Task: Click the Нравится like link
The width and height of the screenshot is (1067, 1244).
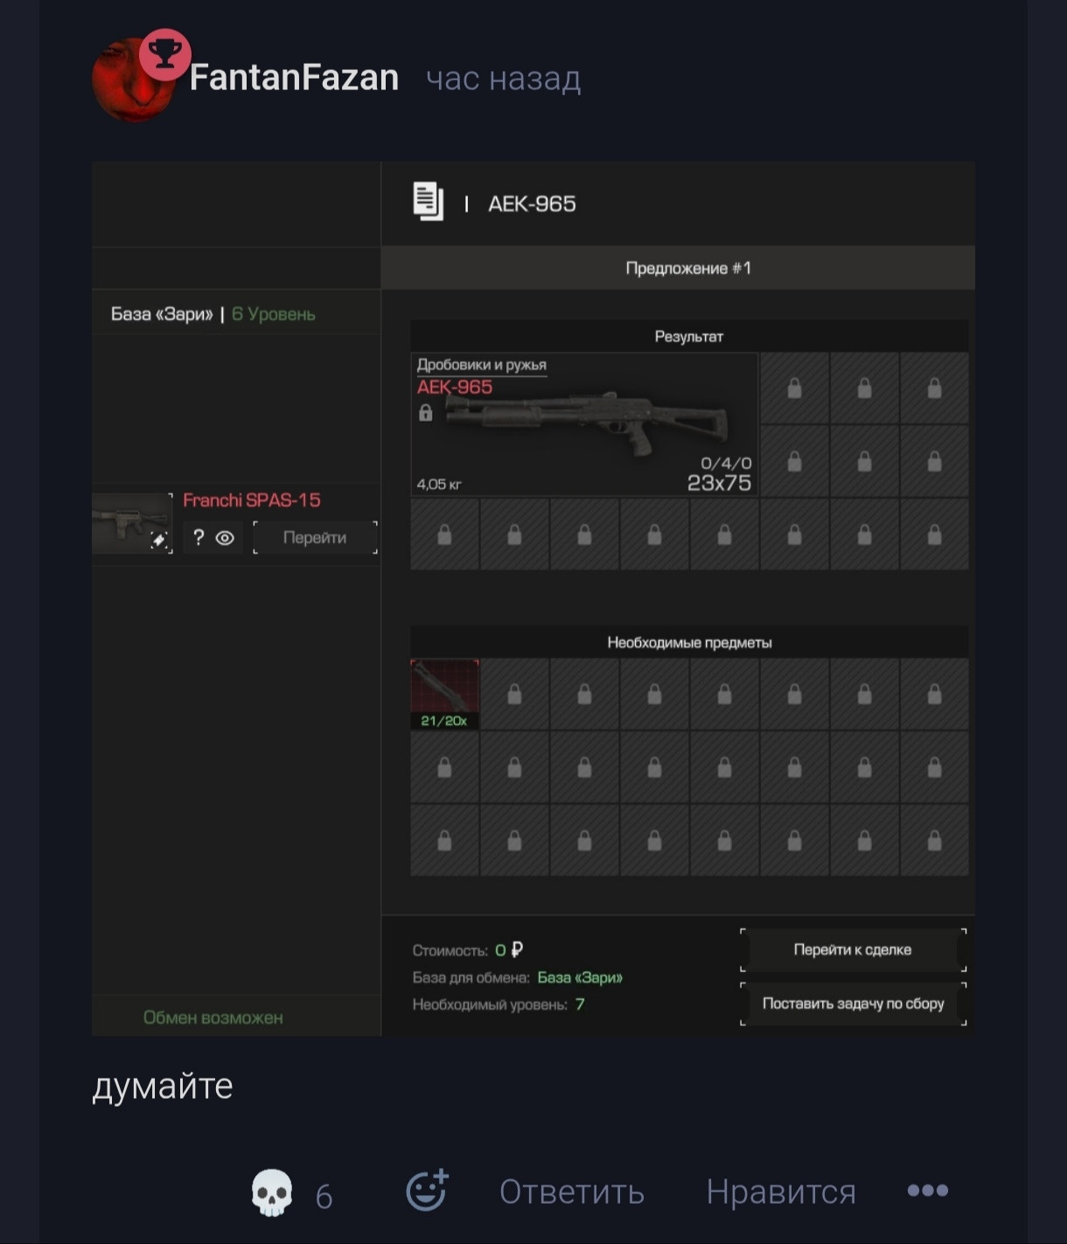Action: tap(781, 1192)
